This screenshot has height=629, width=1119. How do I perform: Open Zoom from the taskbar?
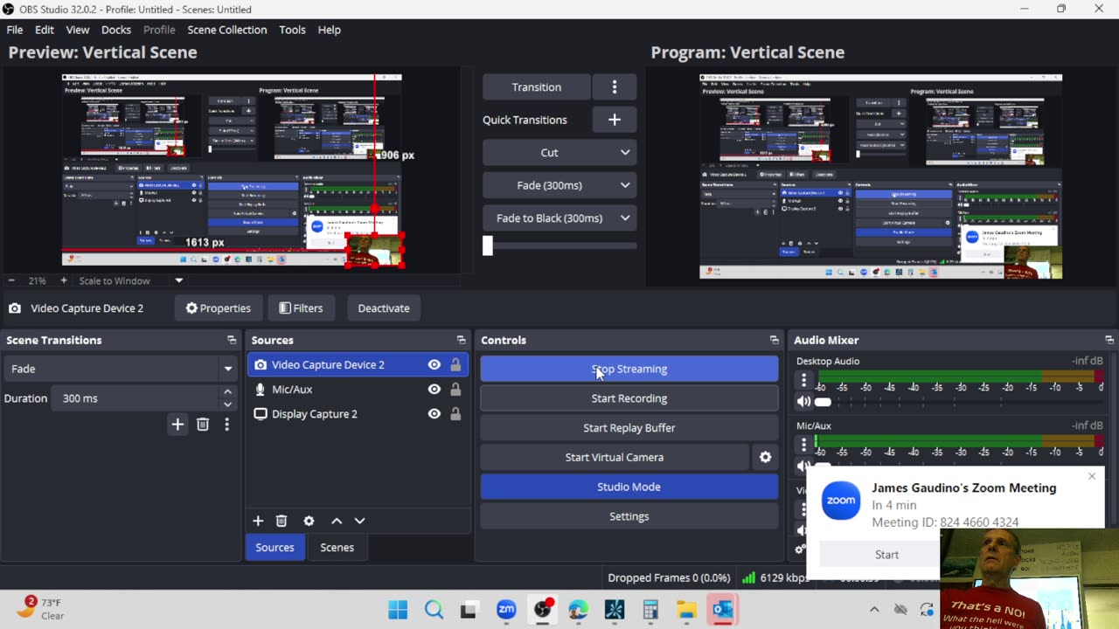506,609
